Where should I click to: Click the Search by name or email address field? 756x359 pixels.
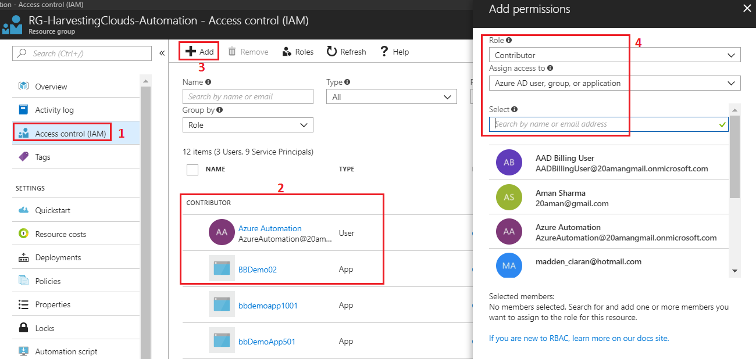(609, 124)
